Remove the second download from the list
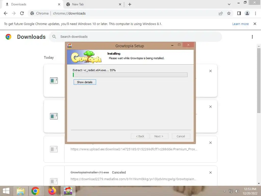Screen dimensions: 261x196 coord(210,107)
